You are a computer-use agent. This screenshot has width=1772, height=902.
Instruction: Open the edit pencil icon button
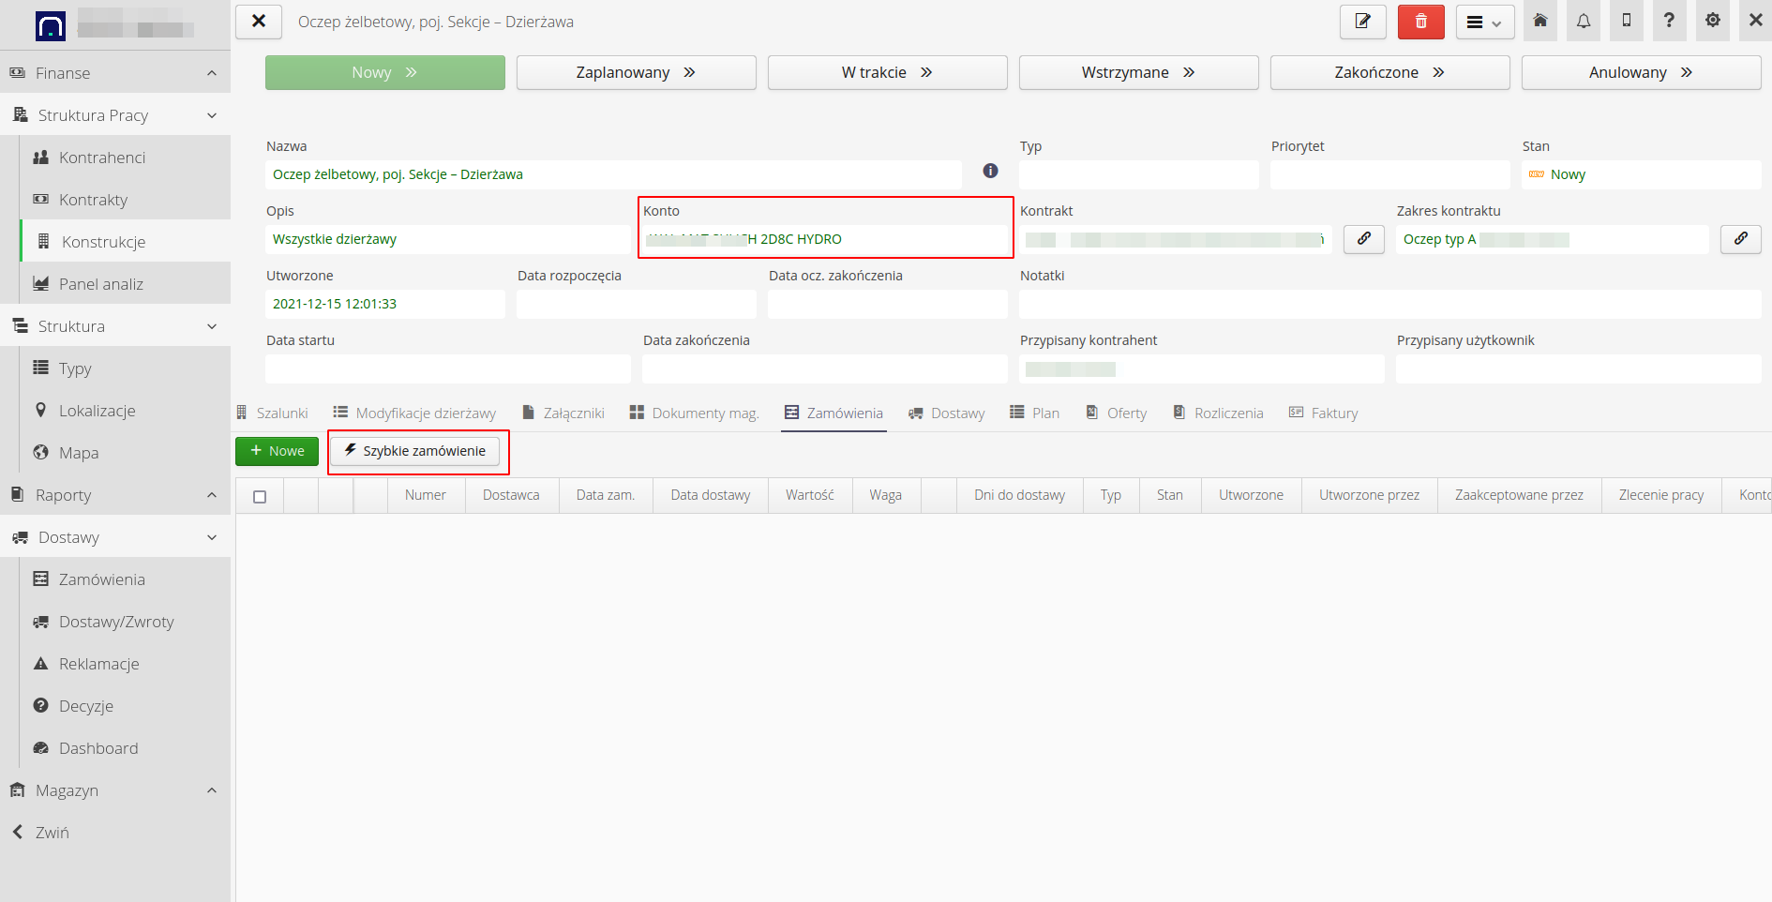point(1362,22)
